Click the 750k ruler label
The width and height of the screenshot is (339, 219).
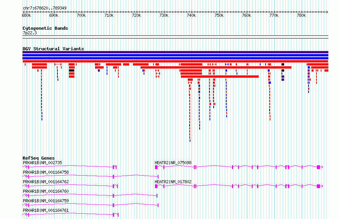(219, 16)
